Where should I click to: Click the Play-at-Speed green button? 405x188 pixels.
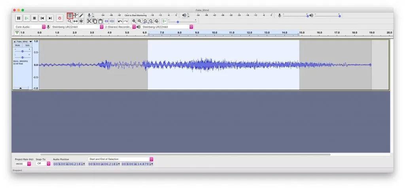(x=164, y=21)
